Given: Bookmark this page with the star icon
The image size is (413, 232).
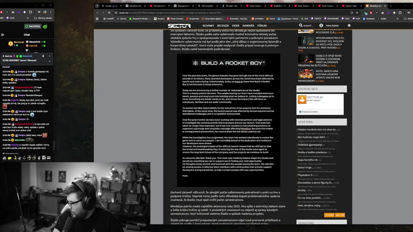Looking at the screenshot, I should [x=357, y=13].
